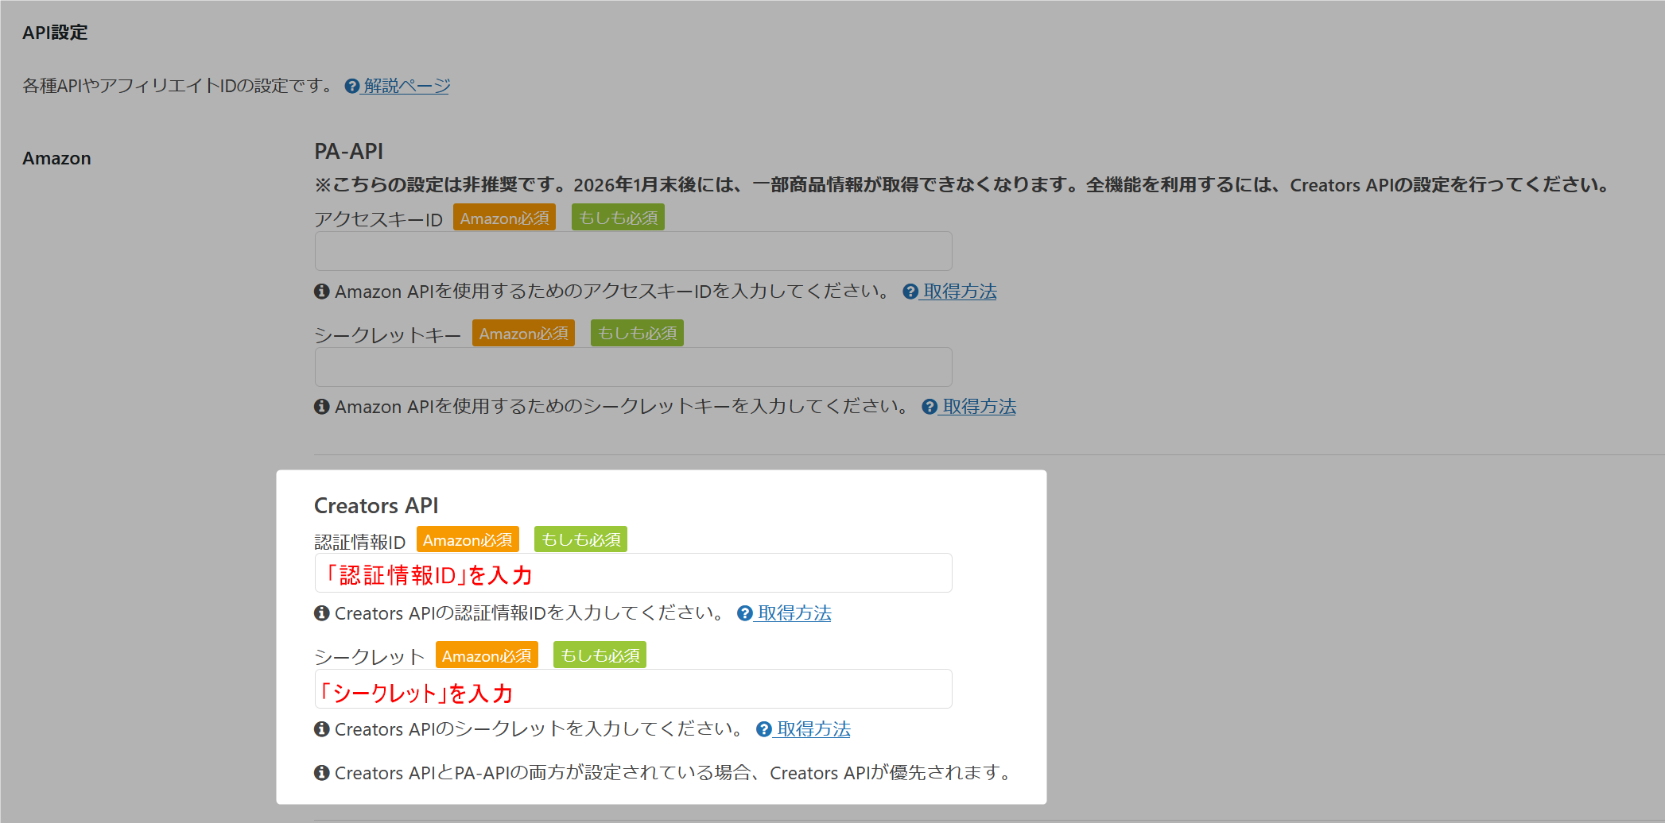
Task: Click もしも必須 badge next to アクセスキーID
Action: [618, 218]
